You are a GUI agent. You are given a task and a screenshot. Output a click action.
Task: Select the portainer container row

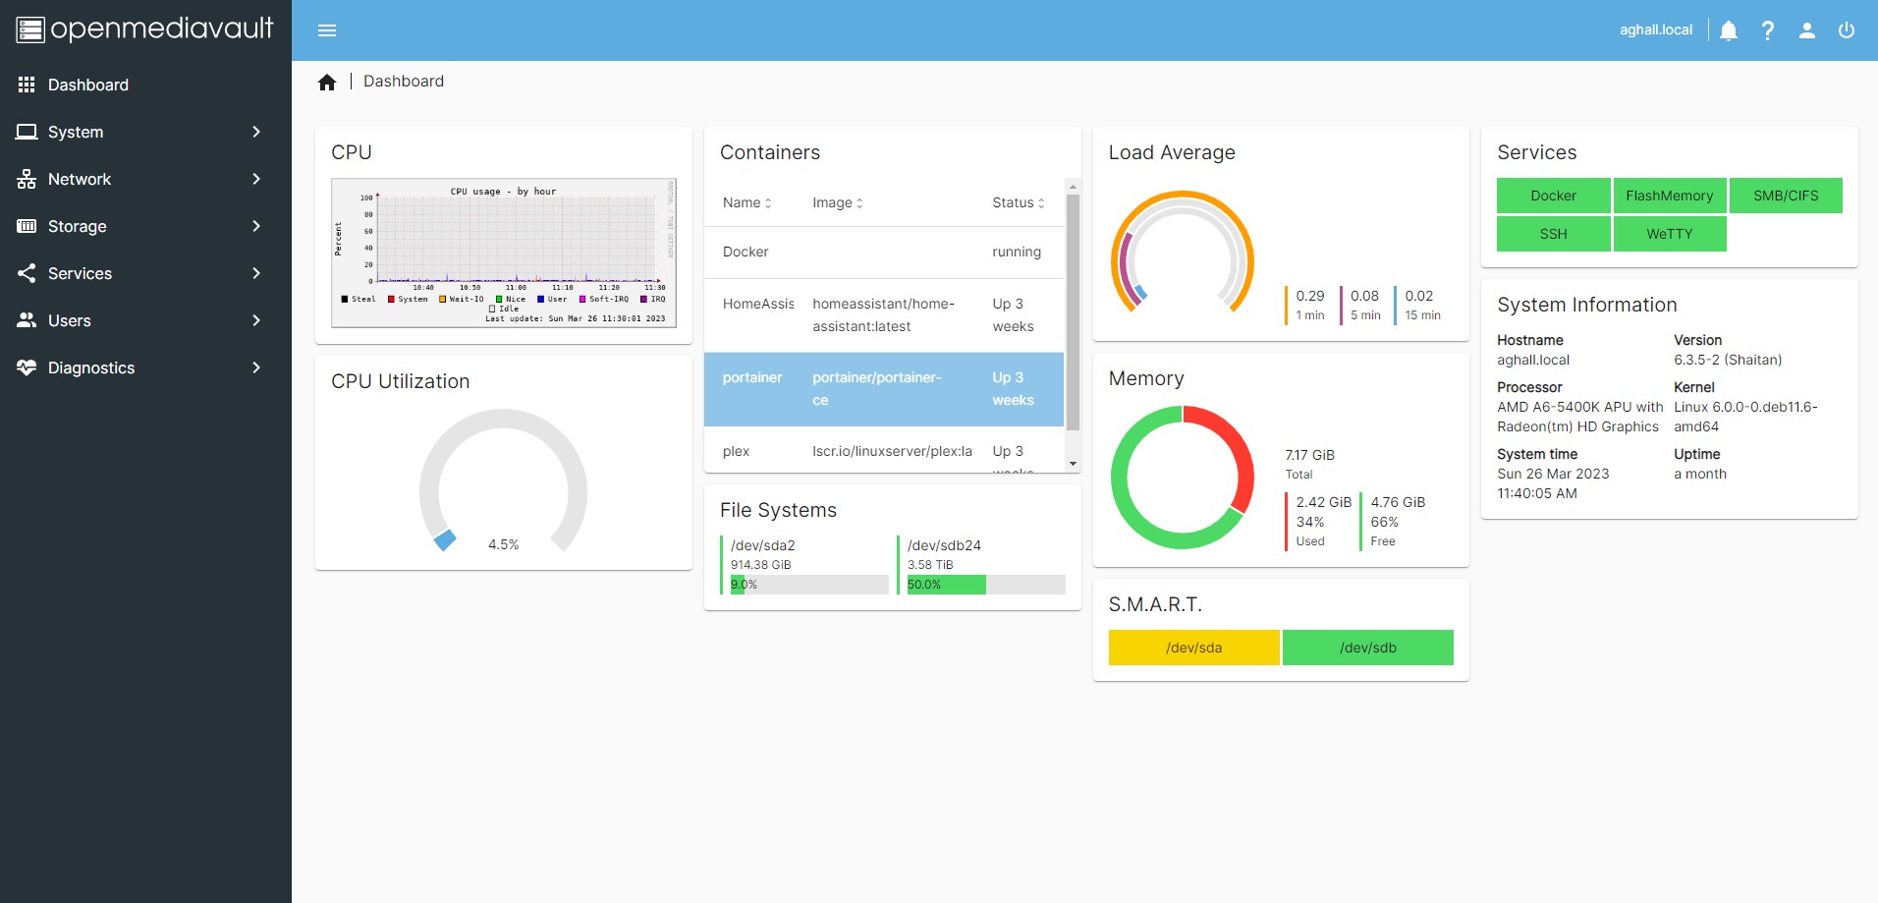[x=883, y=389]
